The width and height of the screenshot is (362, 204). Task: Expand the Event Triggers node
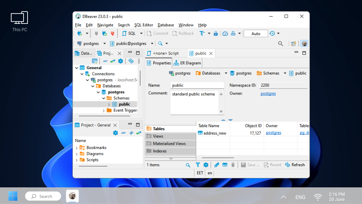(104, 111)
